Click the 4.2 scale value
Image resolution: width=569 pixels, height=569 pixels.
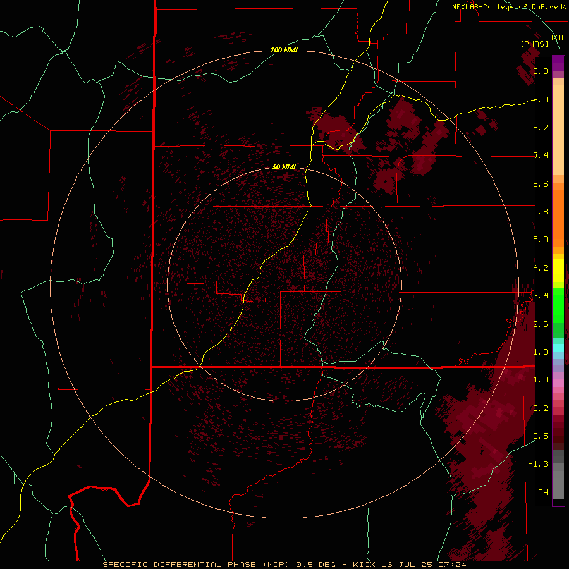pos(541,268)
